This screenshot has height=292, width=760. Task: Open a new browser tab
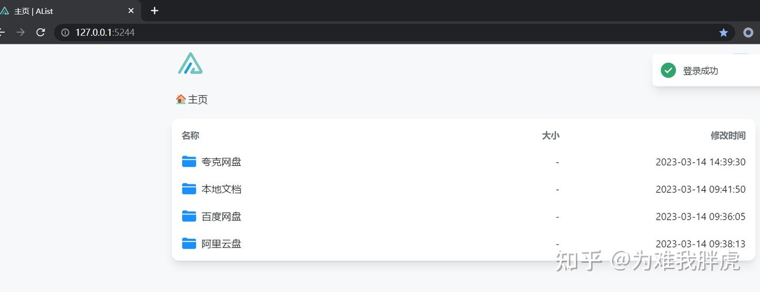(x=154, y=11)
